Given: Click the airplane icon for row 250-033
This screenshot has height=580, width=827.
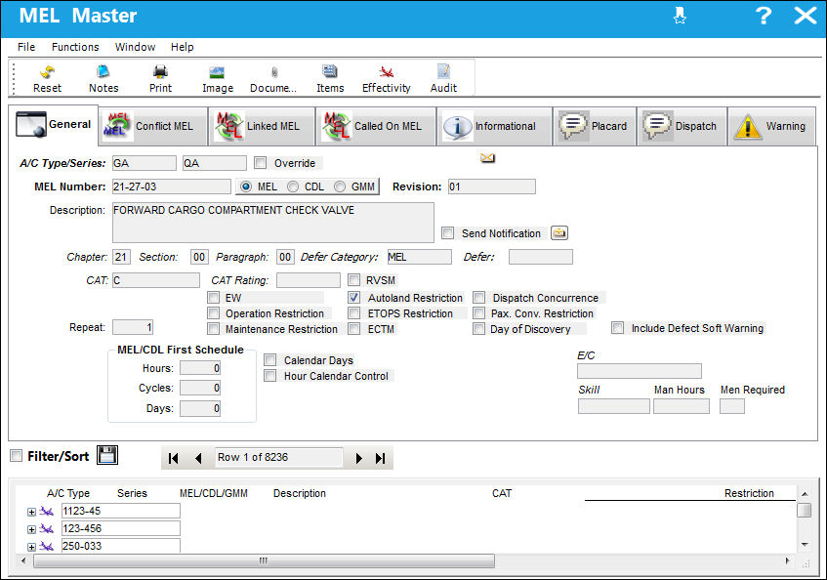Looking at the screenshot, I should pyautogui.click(x=47, y=546).
